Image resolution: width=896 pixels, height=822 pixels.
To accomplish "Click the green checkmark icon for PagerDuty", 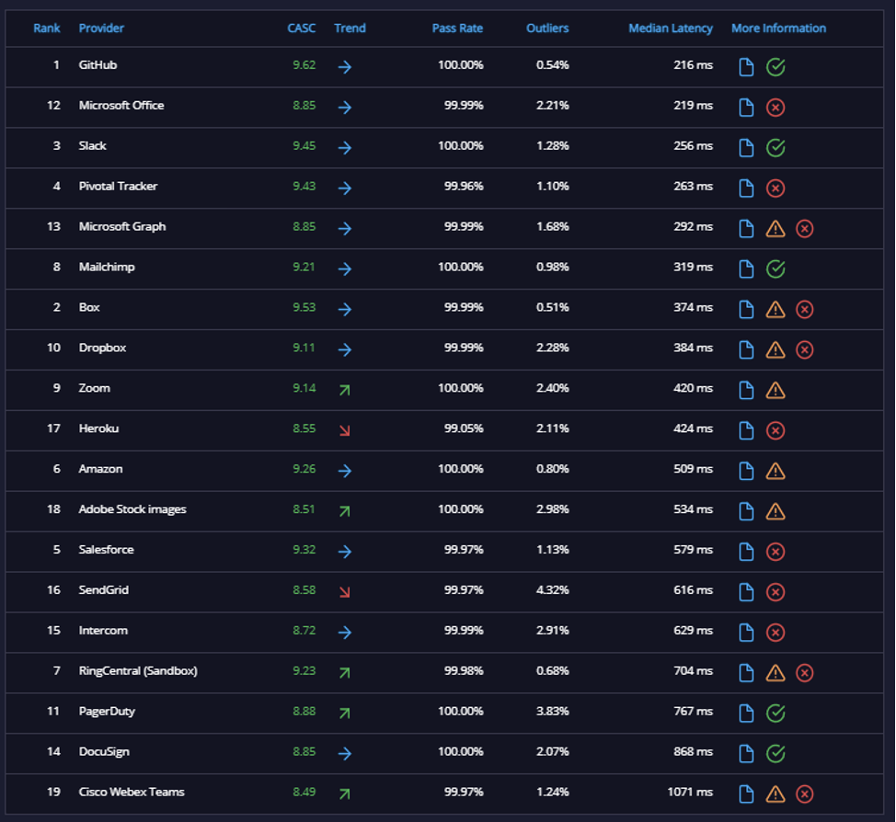I will point(775,714).
